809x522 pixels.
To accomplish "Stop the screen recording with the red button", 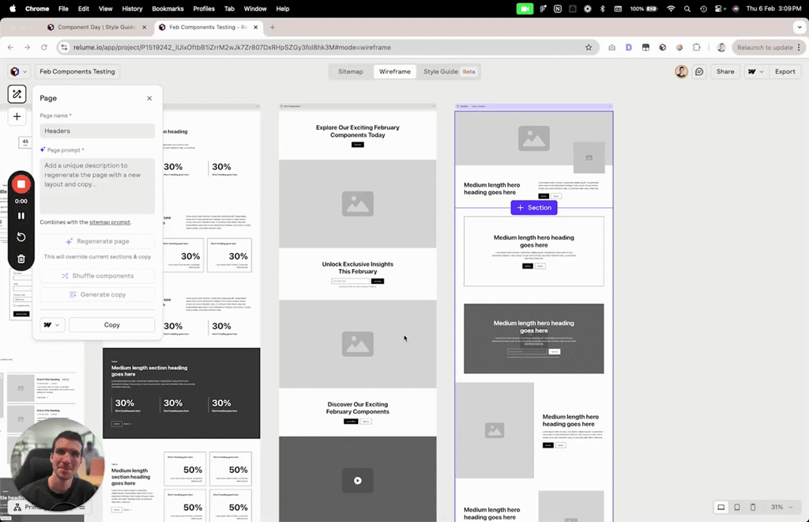I will tap(21, 184).
